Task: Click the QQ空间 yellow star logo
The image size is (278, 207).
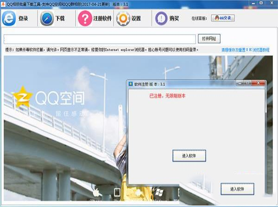Action: pyautogui.click(x=23, y=97)
